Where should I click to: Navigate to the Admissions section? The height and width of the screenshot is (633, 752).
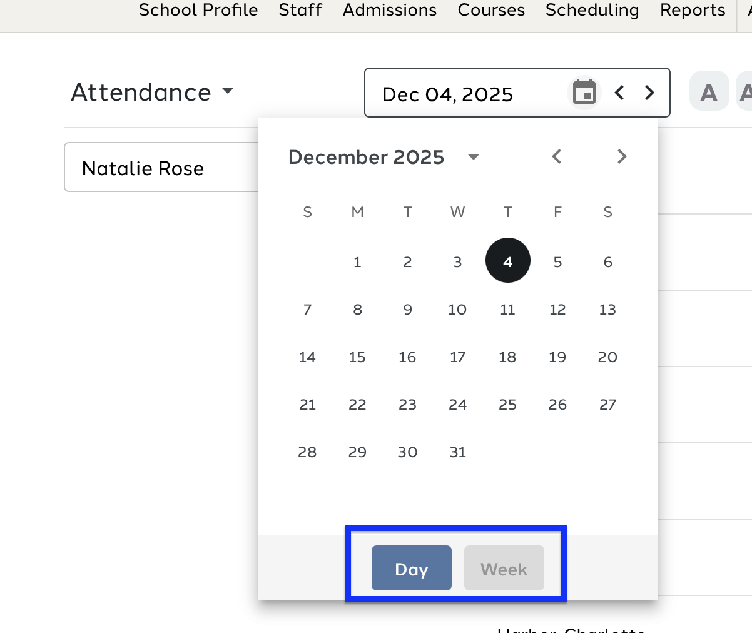pos(389,10)
